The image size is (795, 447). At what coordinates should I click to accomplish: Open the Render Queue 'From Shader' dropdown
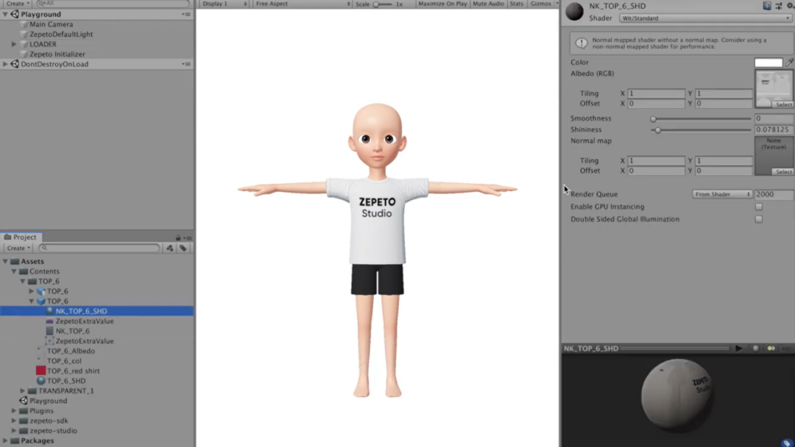(x=721, y=194)
